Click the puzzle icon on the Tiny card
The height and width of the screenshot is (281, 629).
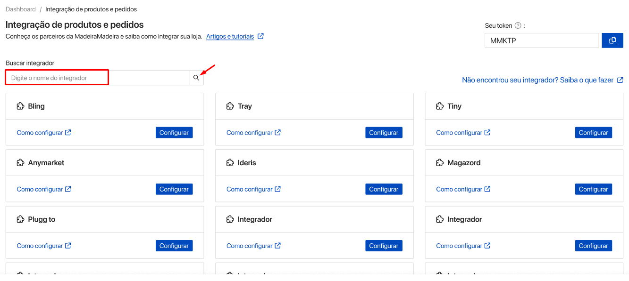pyautogui.click(x=440, y=106)
